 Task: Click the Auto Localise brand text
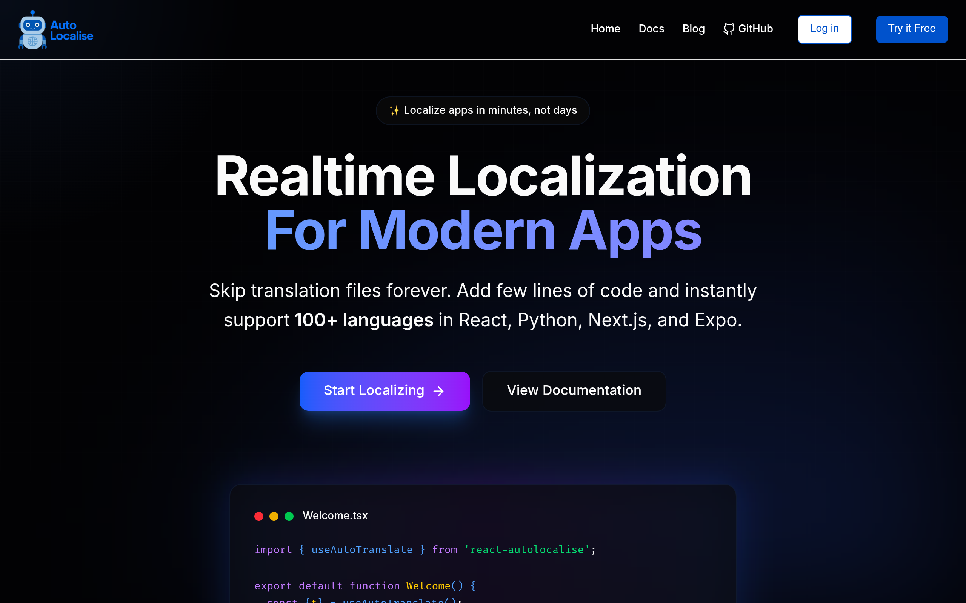(71, 30)
